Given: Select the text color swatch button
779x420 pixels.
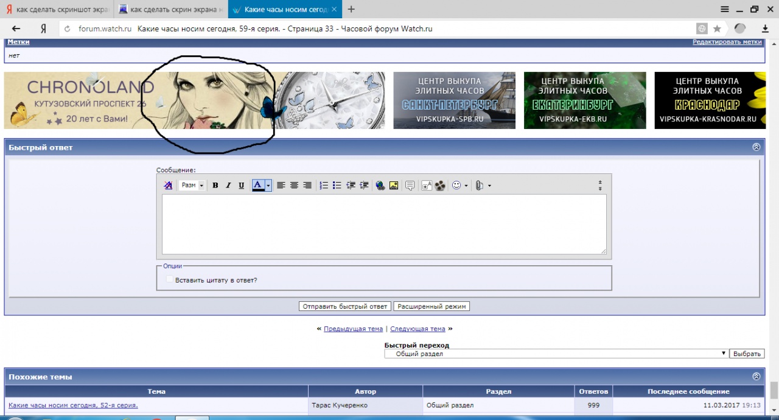Looking at the screenshot, I should (x=258, y=186).
